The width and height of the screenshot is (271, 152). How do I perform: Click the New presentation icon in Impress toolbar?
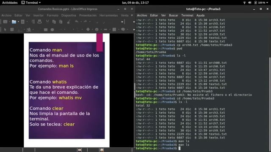(5, 22)
